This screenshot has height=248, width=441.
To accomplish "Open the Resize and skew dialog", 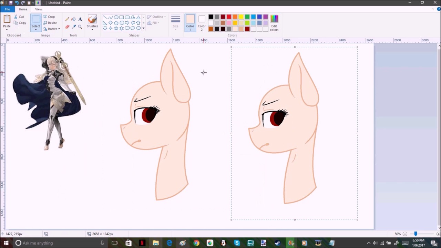I will click(50, 23).
